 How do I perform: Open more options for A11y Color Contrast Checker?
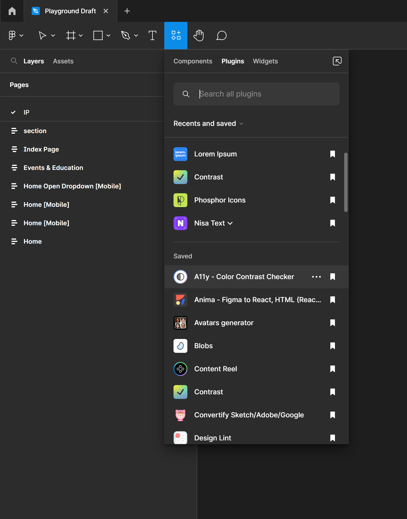316,277
